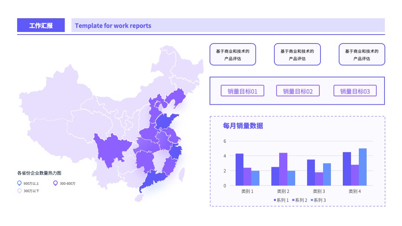This screenshot has width=402, height=226.
Task: Select the middle 基于商业和技术的产品评估 box
Action: 297,55
